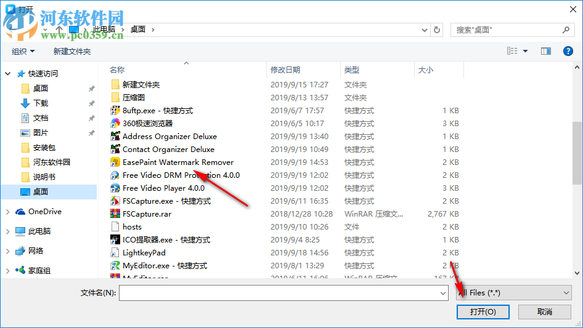Image resolution: width=583 pixels, height=328 pixels.
Task: Click the refresh button in address bar
Action: (x=437, y=30)
